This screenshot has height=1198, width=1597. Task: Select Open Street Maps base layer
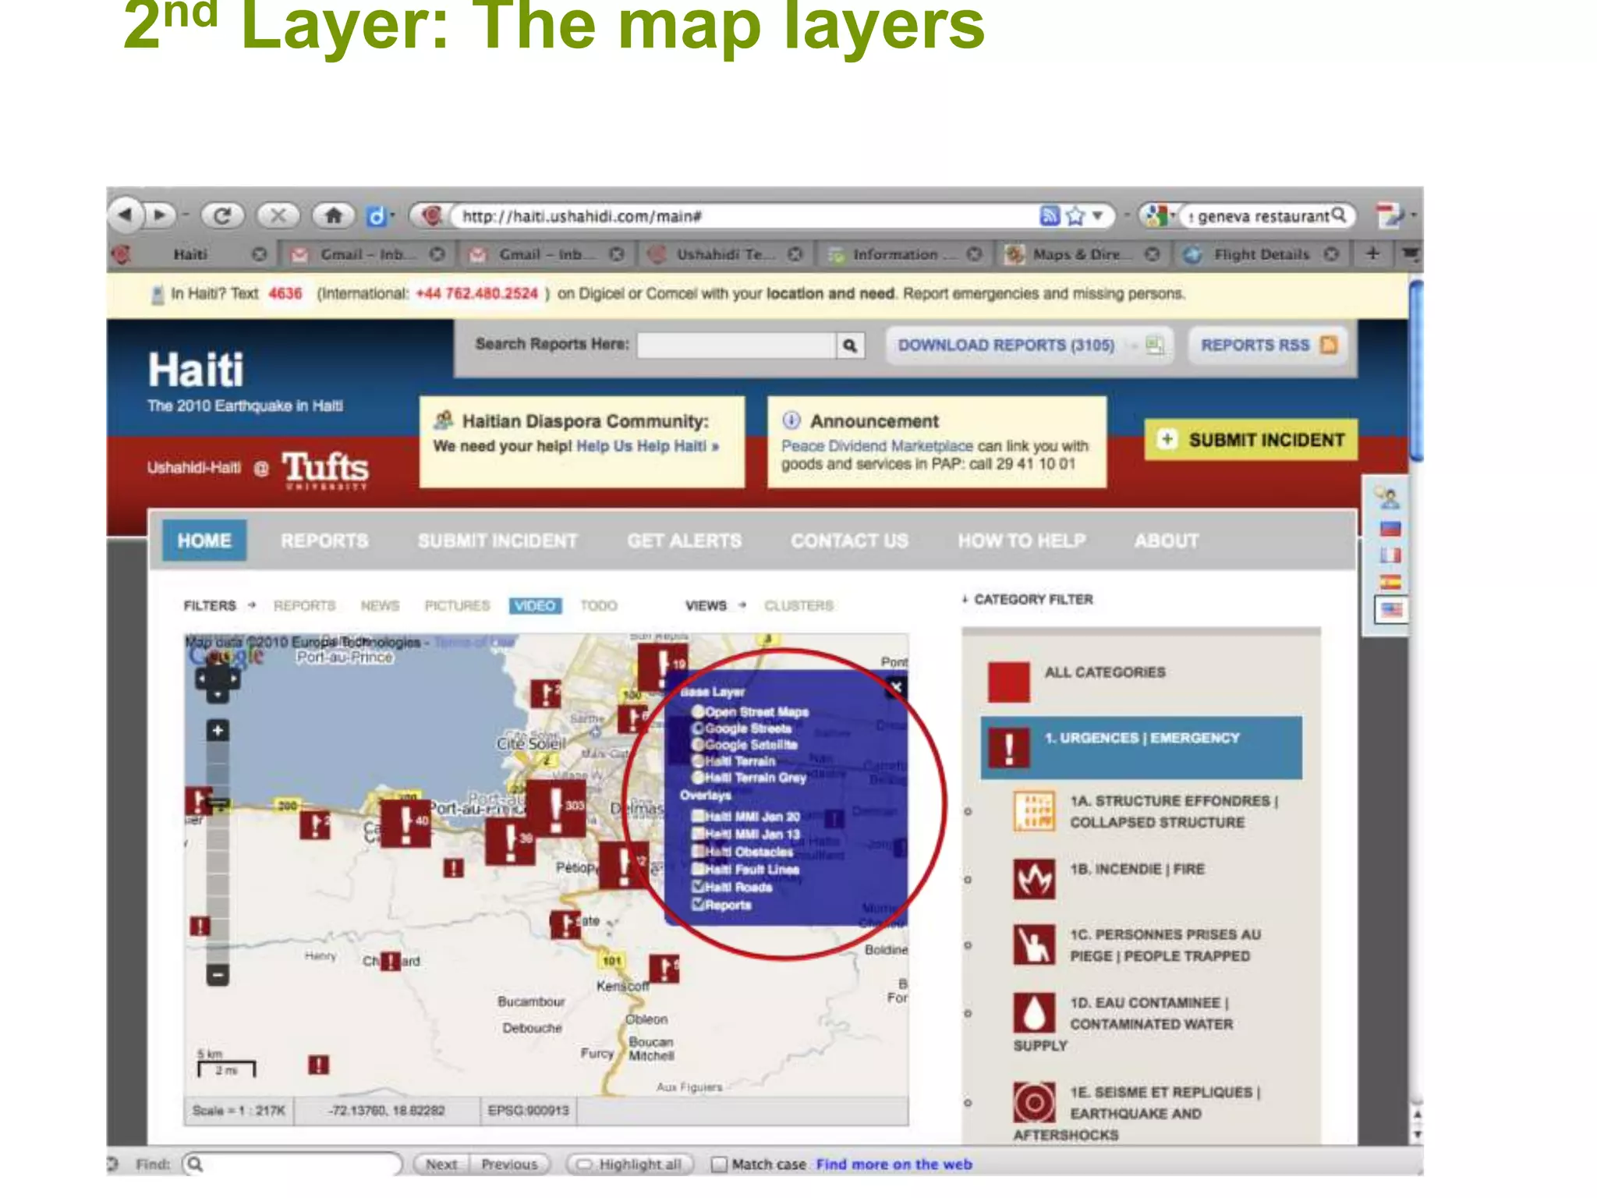click(699, 711)
